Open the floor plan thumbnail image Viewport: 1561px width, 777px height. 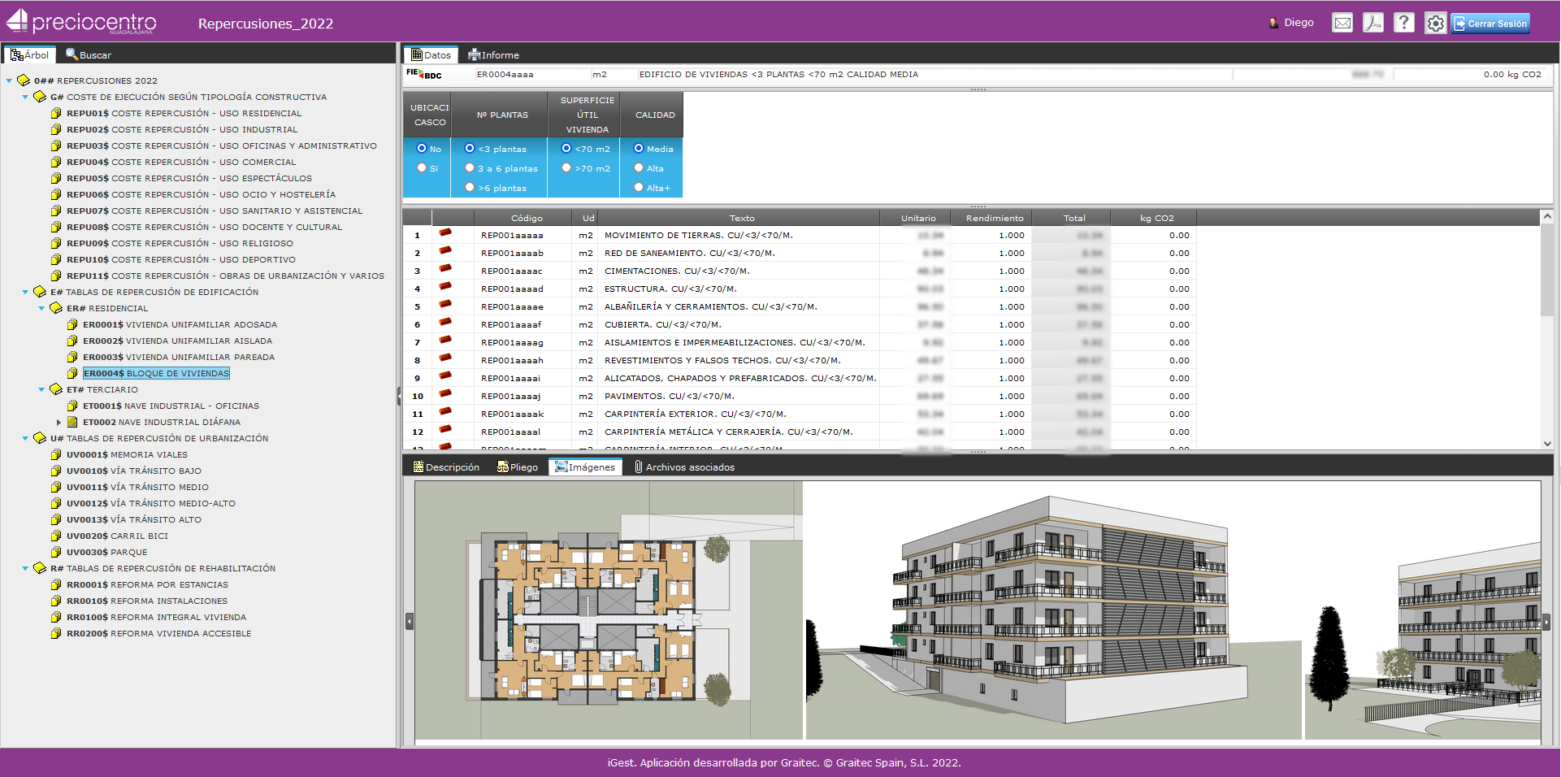coord(609,610)
